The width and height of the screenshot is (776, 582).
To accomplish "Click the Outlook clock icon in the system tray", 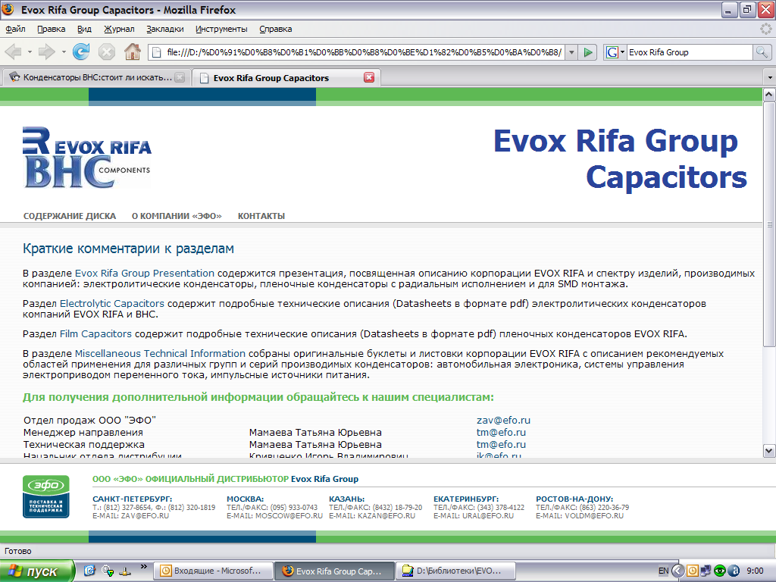I will 693,571.
